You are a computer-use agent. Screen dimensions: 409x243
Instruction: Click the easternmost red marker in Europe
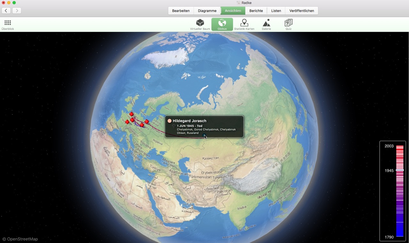coord(147,121)
